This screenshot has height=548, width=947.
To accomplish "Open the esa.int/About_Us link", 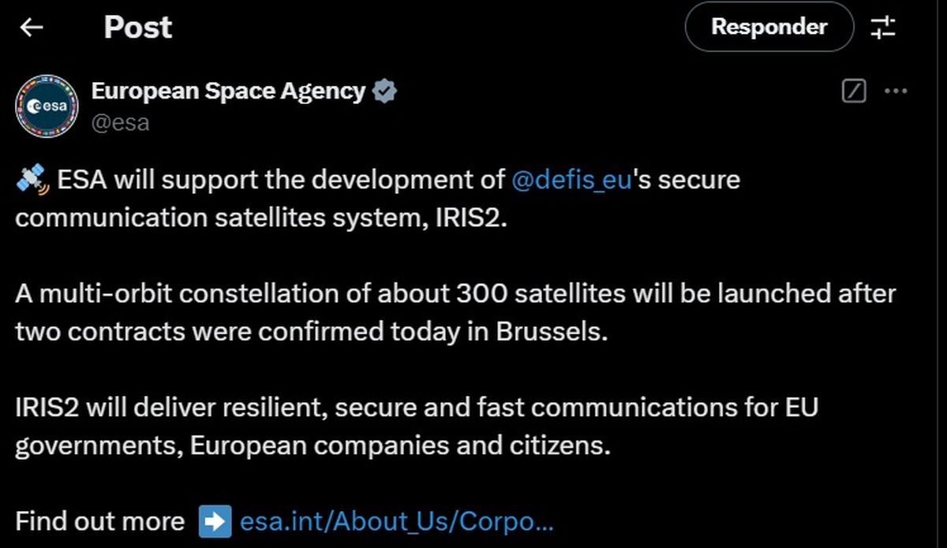I will tap(397, 521).
